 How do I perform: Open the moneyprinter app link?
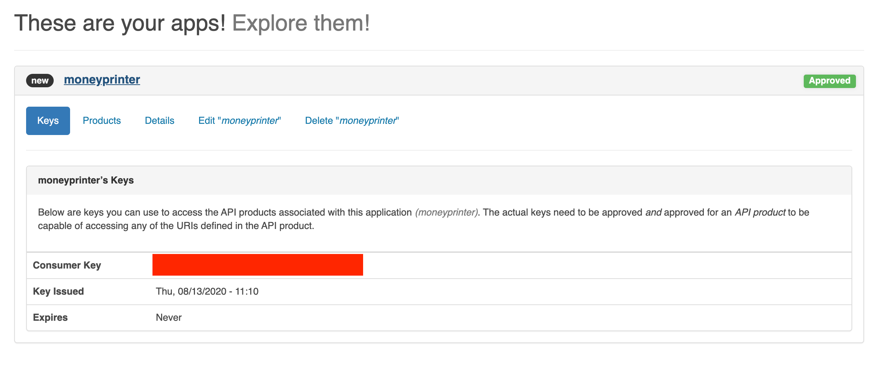[x=102, y=80]
